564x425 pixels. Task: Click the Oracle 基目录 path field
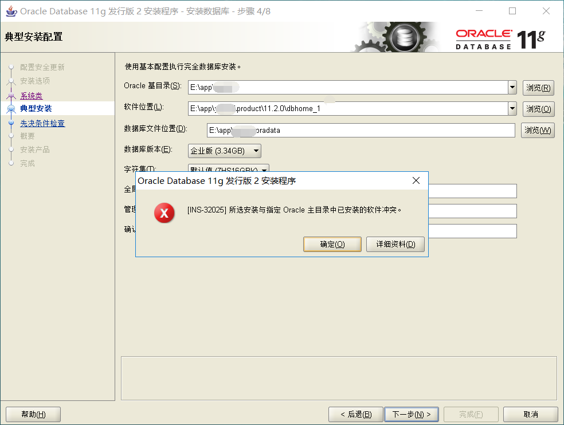coord(348,88)
